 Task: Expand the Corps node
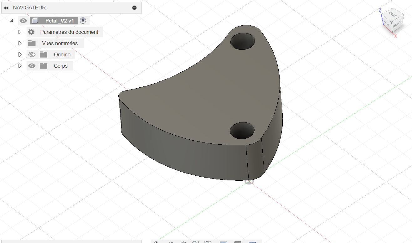[20, 66]
